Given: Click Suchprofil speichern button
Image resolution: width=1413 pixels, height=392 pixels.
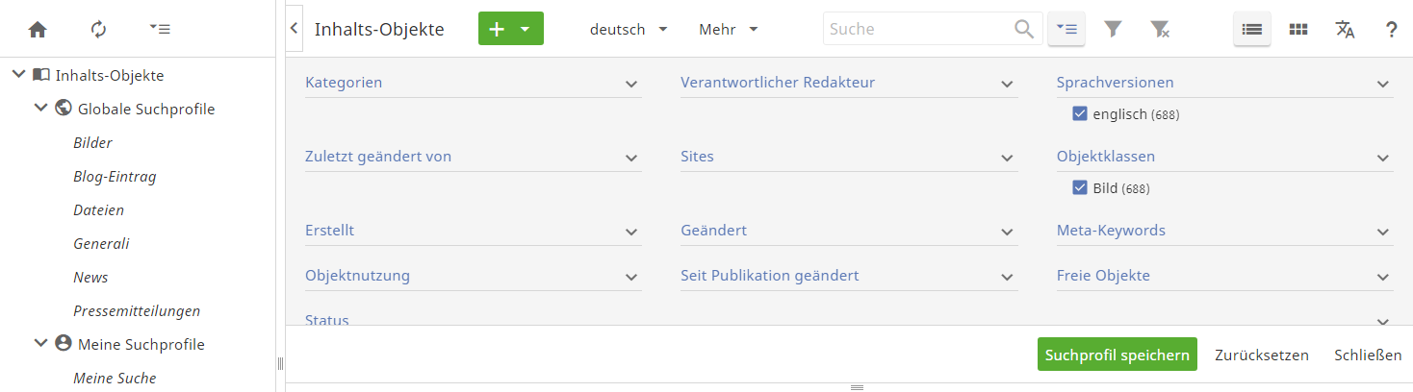Looking at the screenshot, I should pos(1117,355).
